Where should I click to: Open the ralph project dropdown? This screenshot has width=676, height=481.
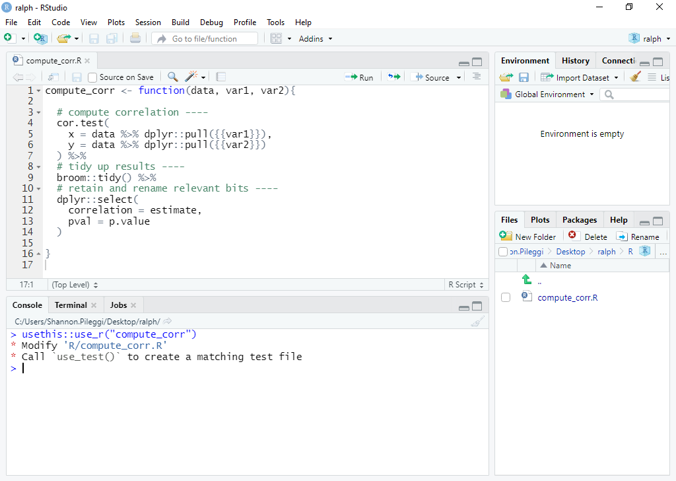pyautogui.click(x=650, y=38)
